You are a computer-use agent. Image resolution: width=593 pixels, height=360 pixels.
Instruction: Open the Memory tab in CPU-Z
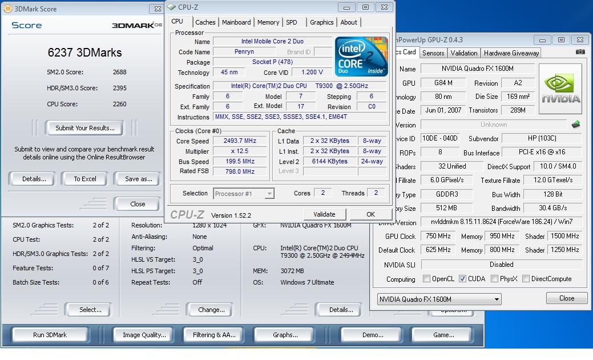coord(268,22)
